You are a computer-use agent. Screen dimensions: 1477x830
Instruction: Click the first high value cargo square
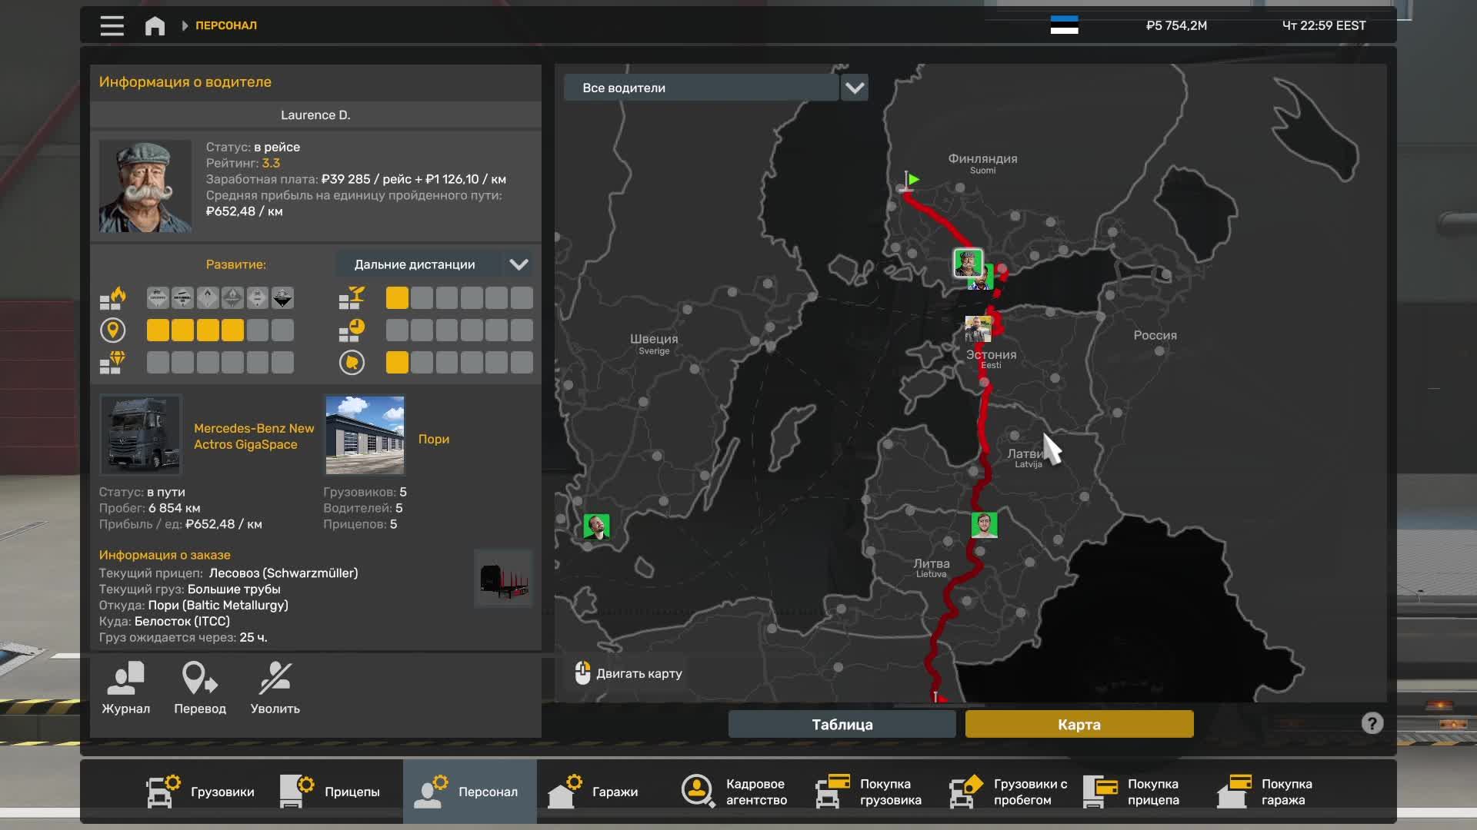coord(158,363)
